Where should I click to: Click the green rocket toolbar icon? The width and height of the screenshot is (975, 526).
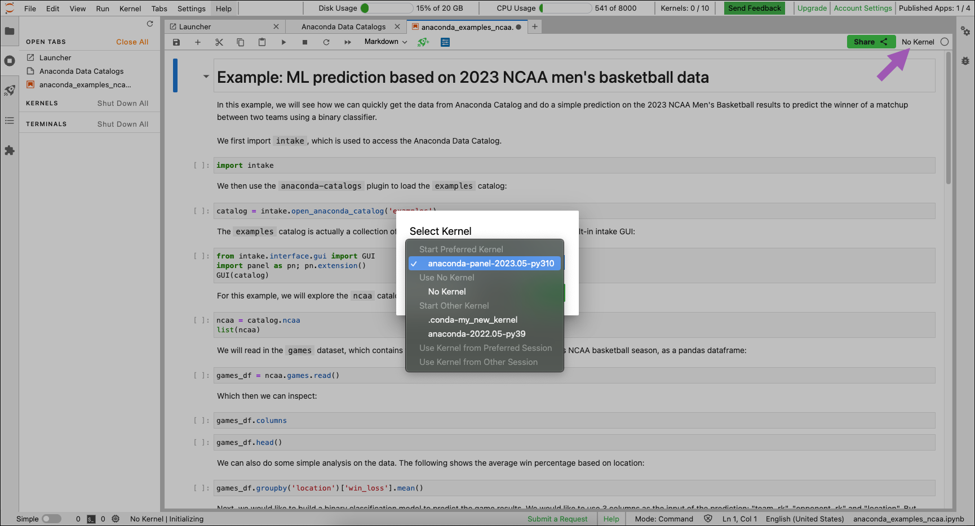tap(423, 42)
